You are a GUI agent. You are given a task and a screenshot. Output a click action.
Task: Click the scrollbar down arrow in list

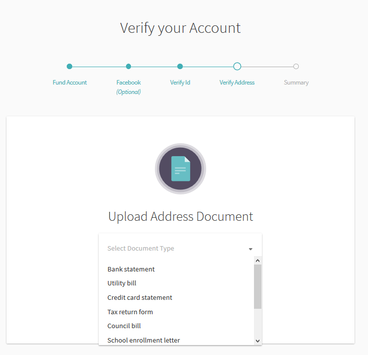click(x=257, y=341)
